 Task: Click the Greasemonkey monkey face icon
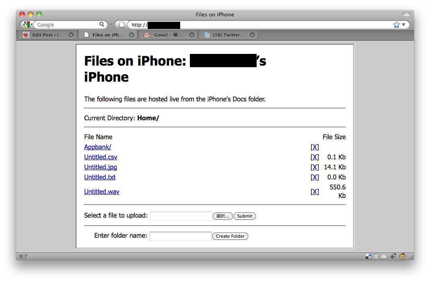coord(402,257)
